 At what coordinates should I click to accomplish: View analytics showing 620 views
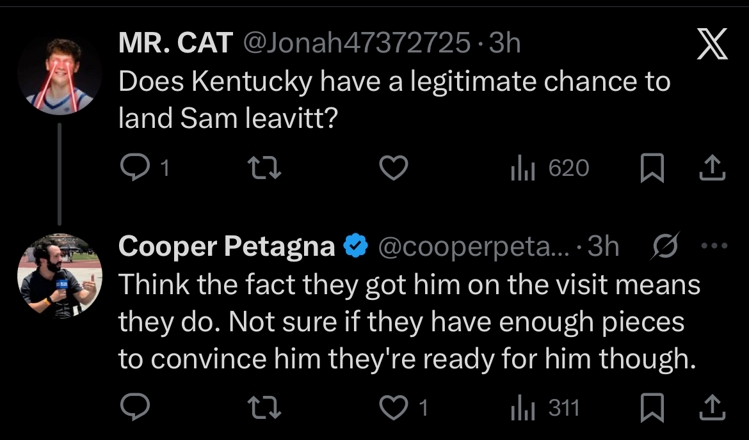pos(549,168)
